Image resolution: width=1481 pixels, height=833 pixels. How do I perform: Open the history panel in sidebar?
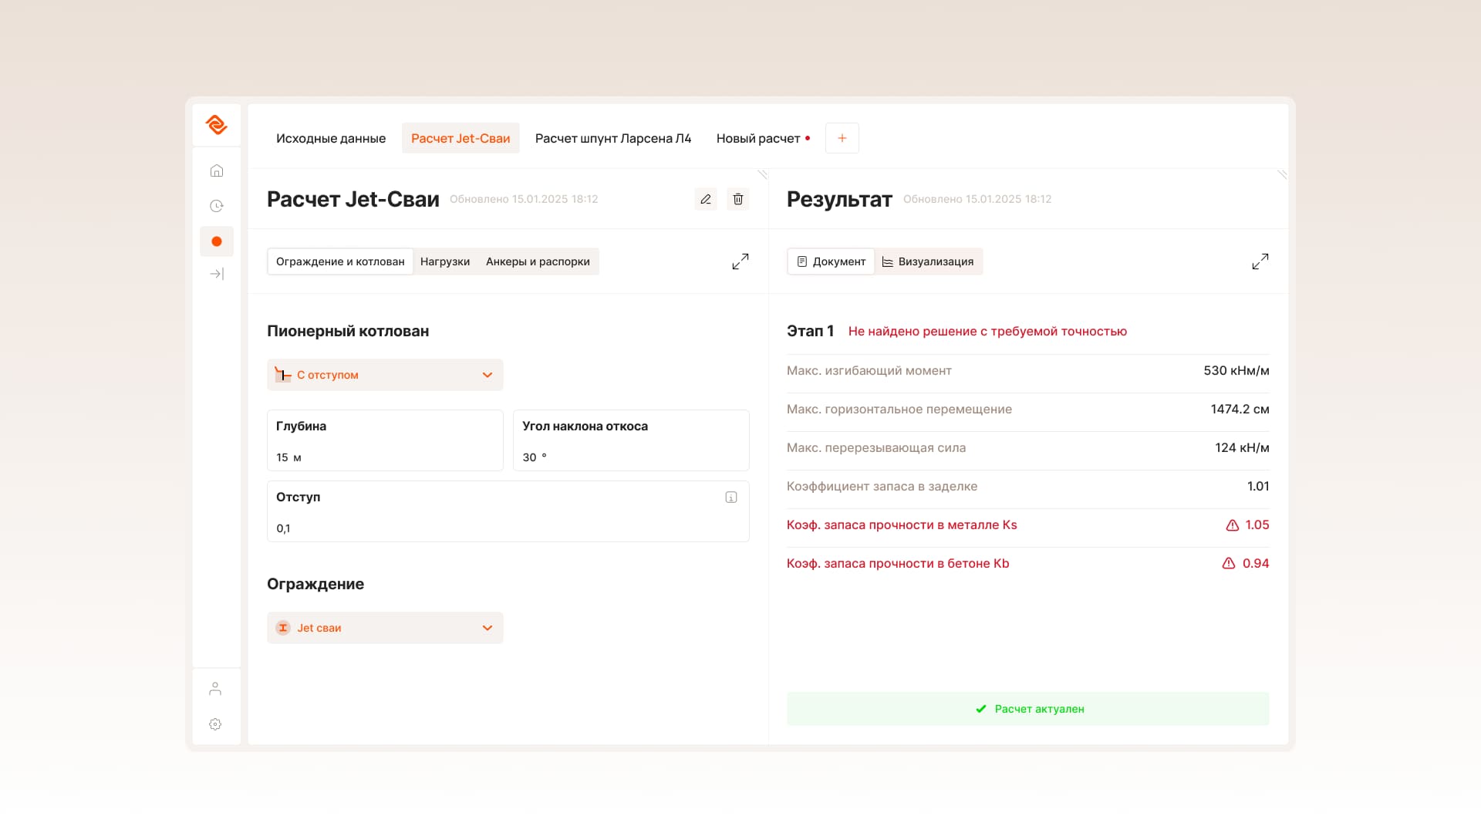(216, 206)
